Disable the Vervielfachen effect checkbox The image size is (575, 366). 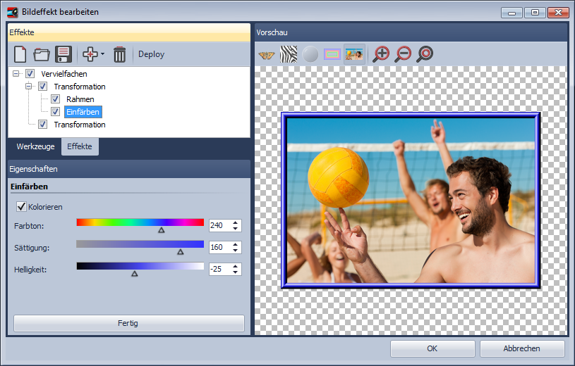[x=30, y=74]
